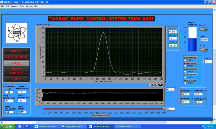Click the bumps passed value 3994 field

coord(171,109)
